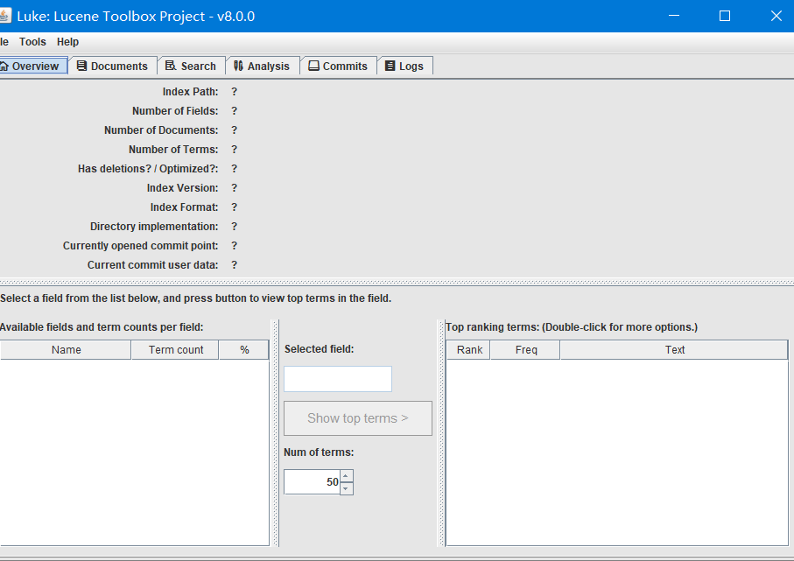Click the Overview tab house icon

[4, 67]
